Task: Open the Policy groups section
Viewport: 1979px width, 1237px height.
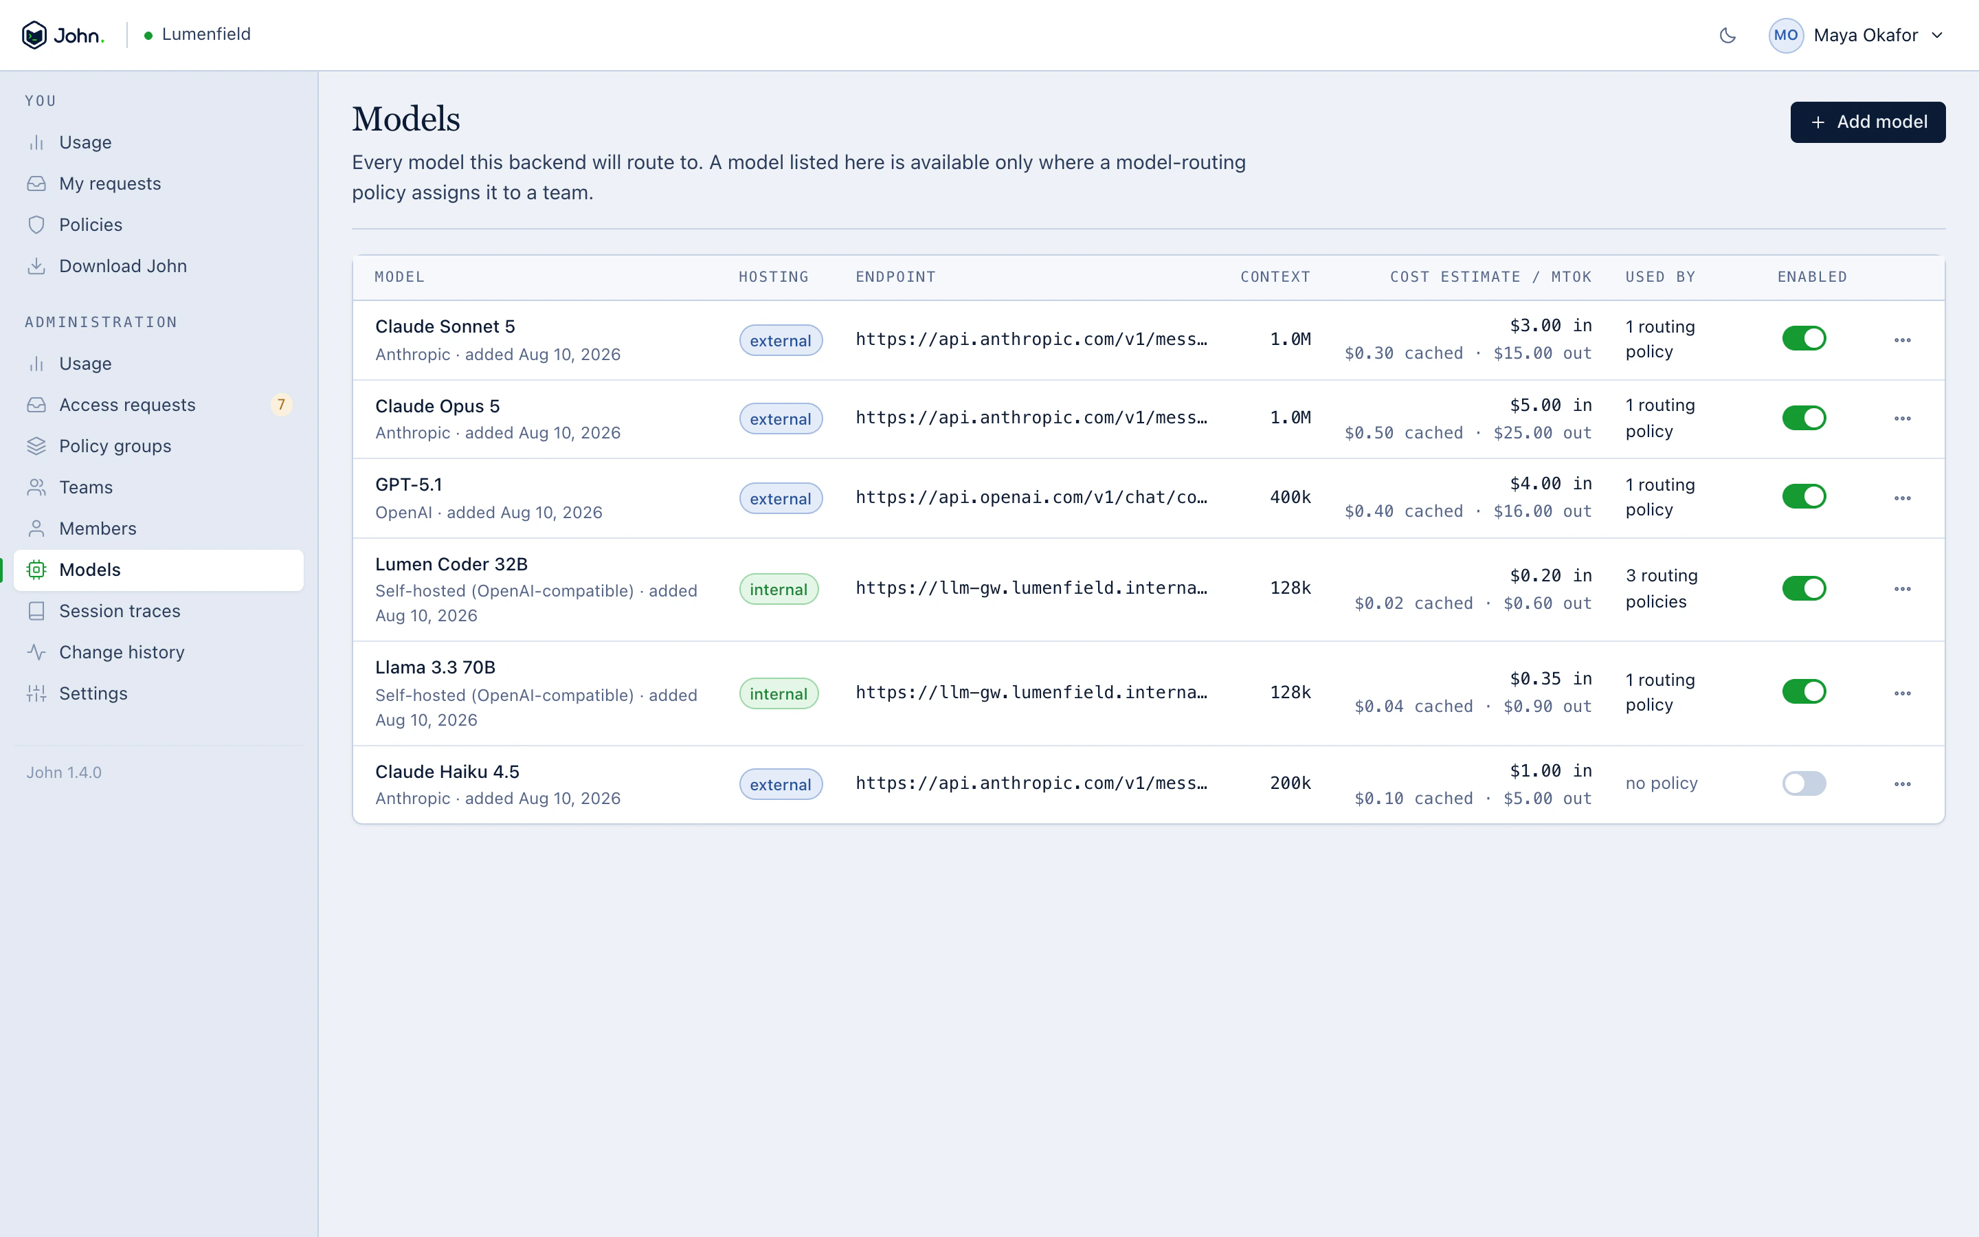Action: tap(159, 446)
